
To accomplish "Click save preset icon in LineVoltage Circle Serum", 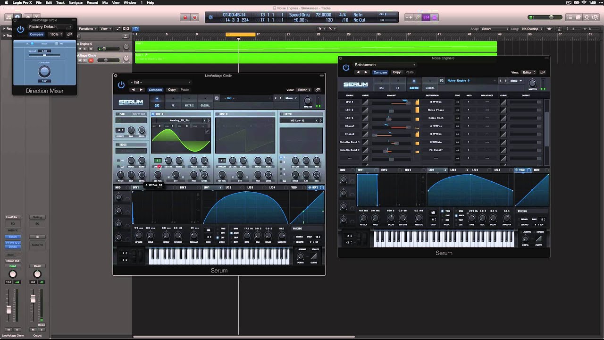I will click(x=217, y=98).
